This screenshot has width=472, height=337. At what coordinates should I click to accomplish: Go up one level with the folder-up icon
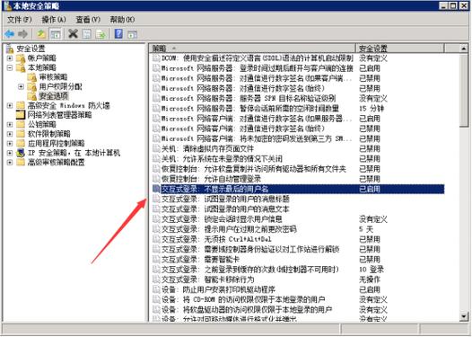(x=41, y=34)
